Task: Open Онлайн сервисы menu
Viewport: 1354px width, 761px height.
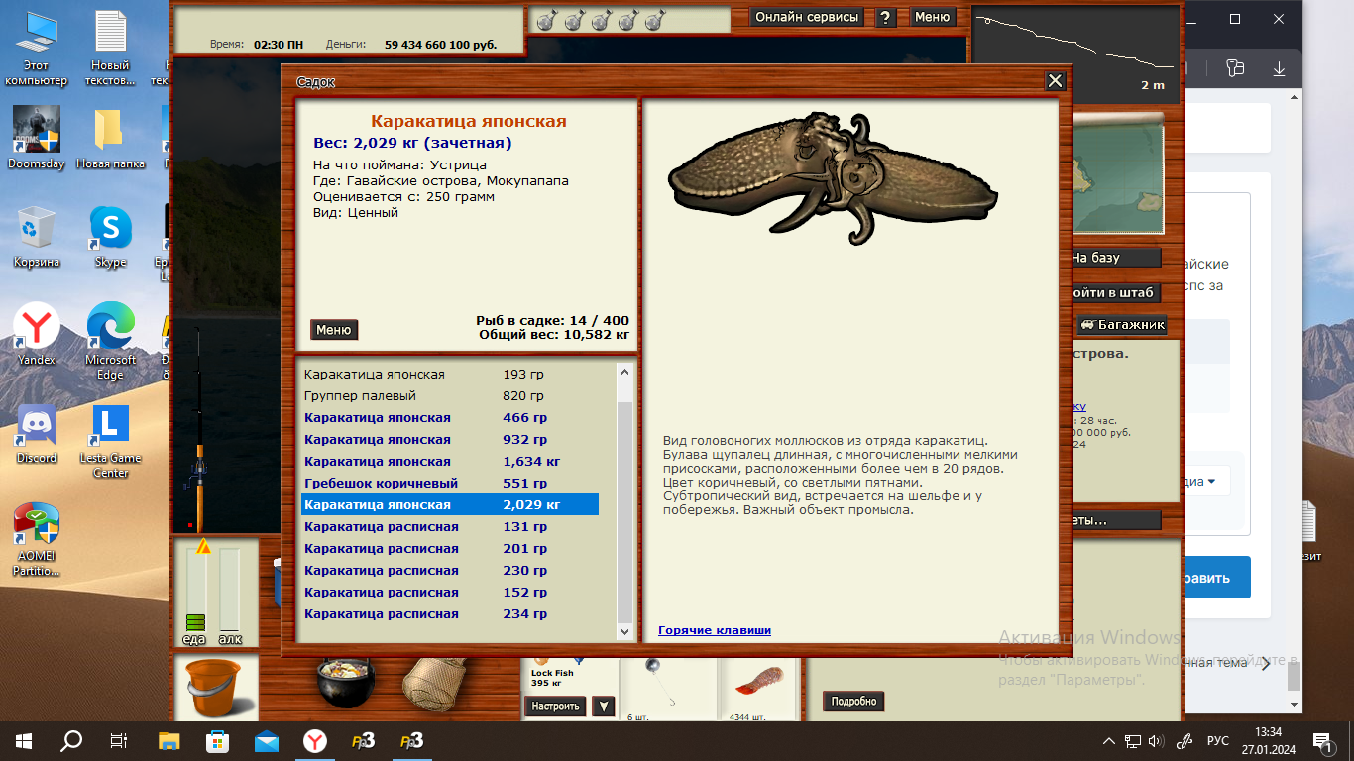Action: [x=807, y=17]
